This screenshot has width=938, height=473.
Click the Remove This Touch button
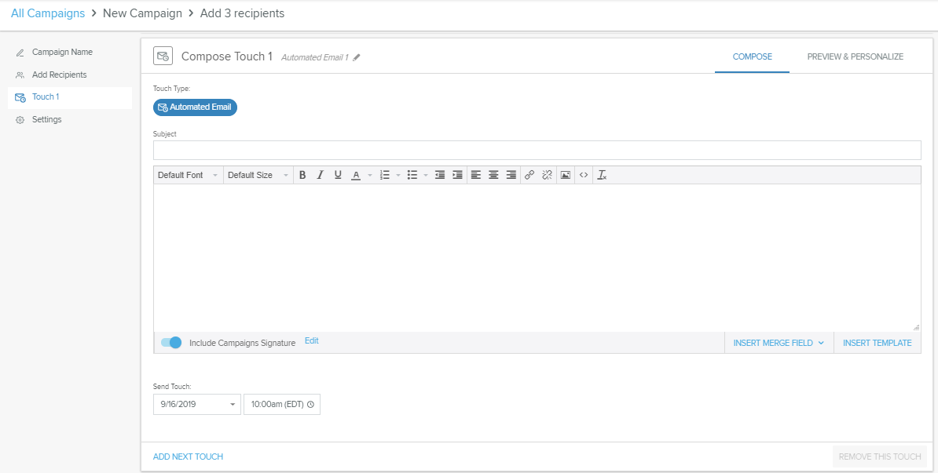tap(879, 457)
